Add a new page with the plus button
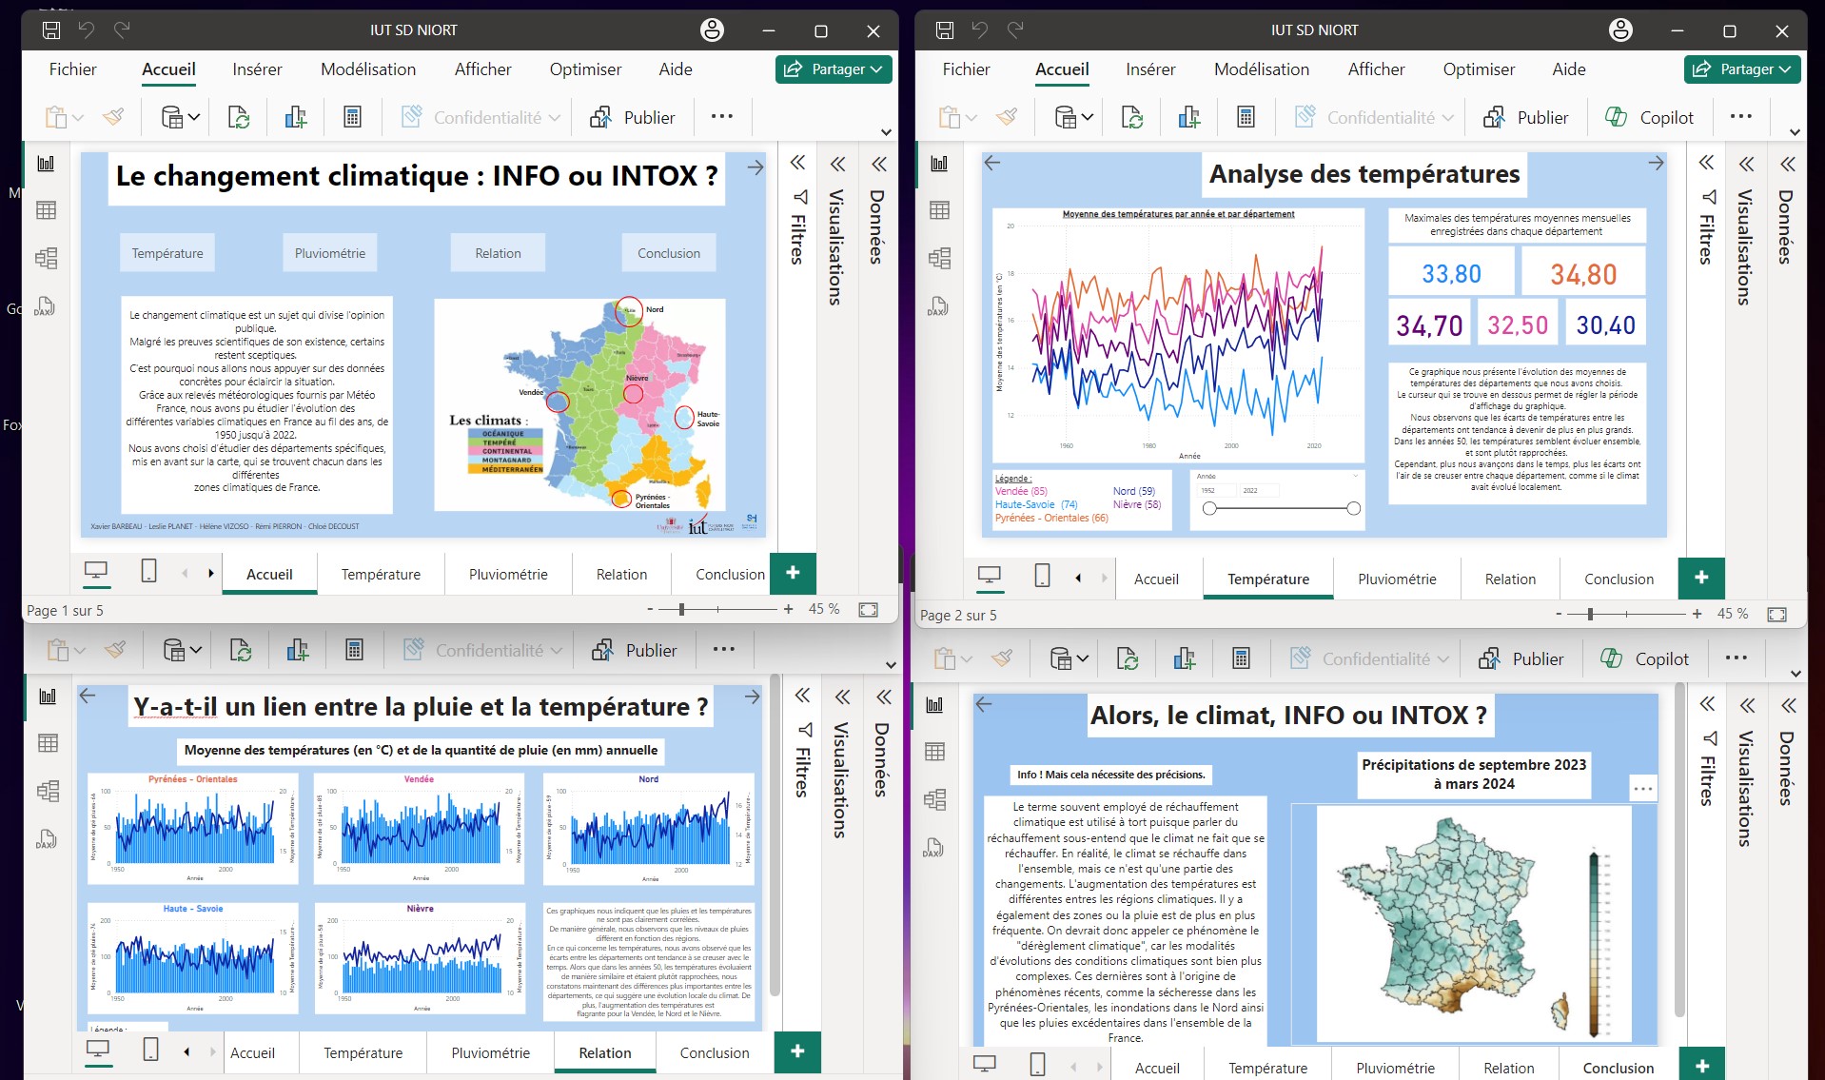The width and height of the screenshot is (1825, 1080). (793, 573)
